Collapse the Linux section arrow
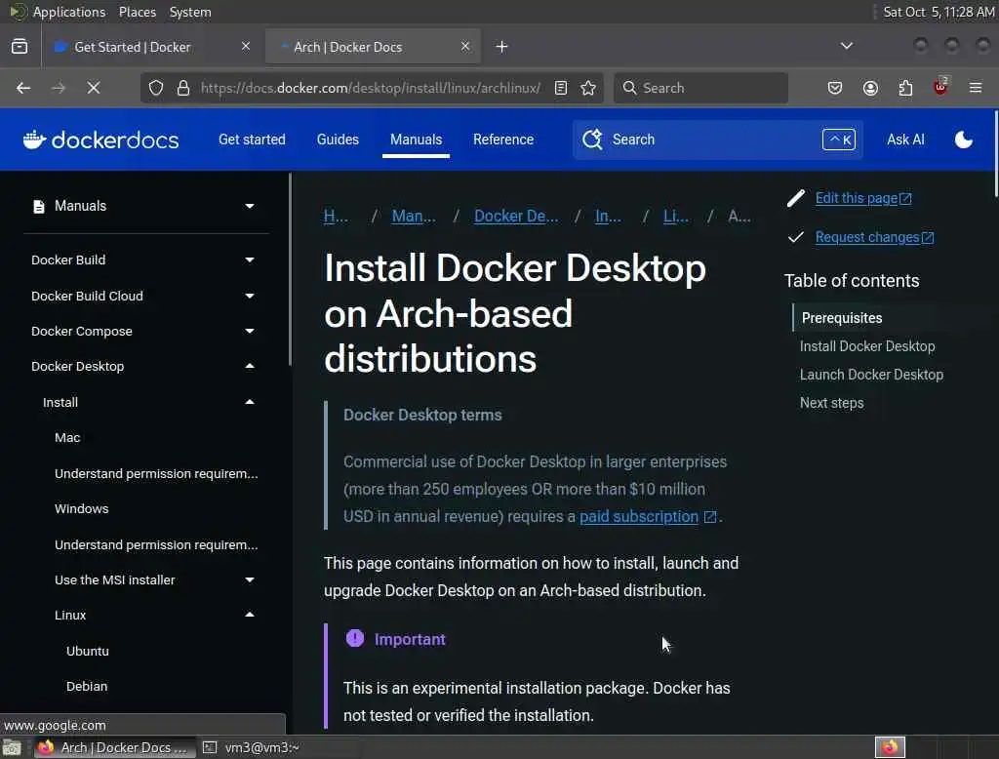 pyautogui.click(x=250, y=615)
